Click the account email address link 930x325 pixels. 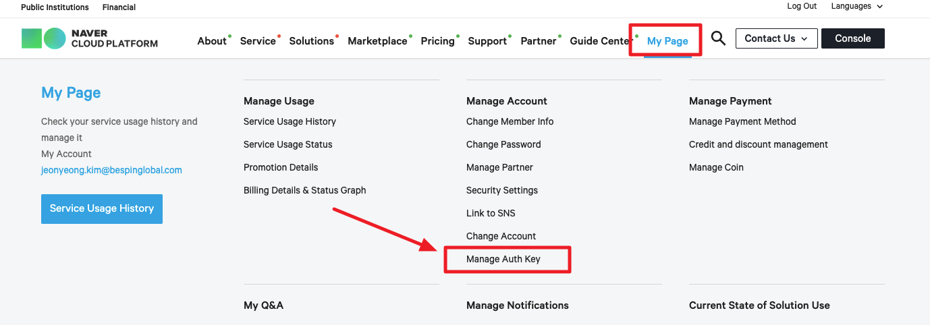click(x=111, y=170)
